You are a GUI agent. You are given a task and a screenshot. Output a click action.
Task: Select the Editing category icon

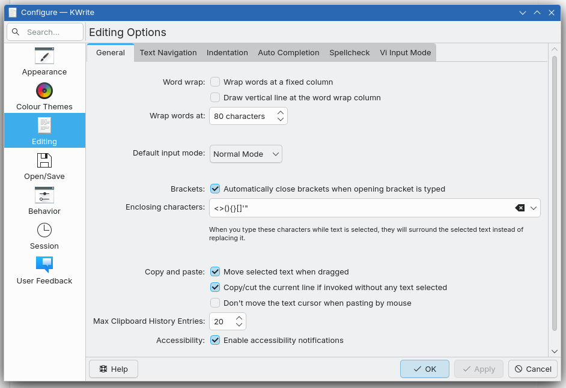pos(44,126)
